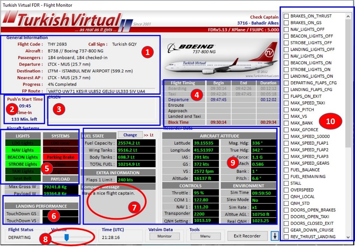Enable the MAX_VS checkbox
The image size is (355, 250).
(x=286, y=116)
